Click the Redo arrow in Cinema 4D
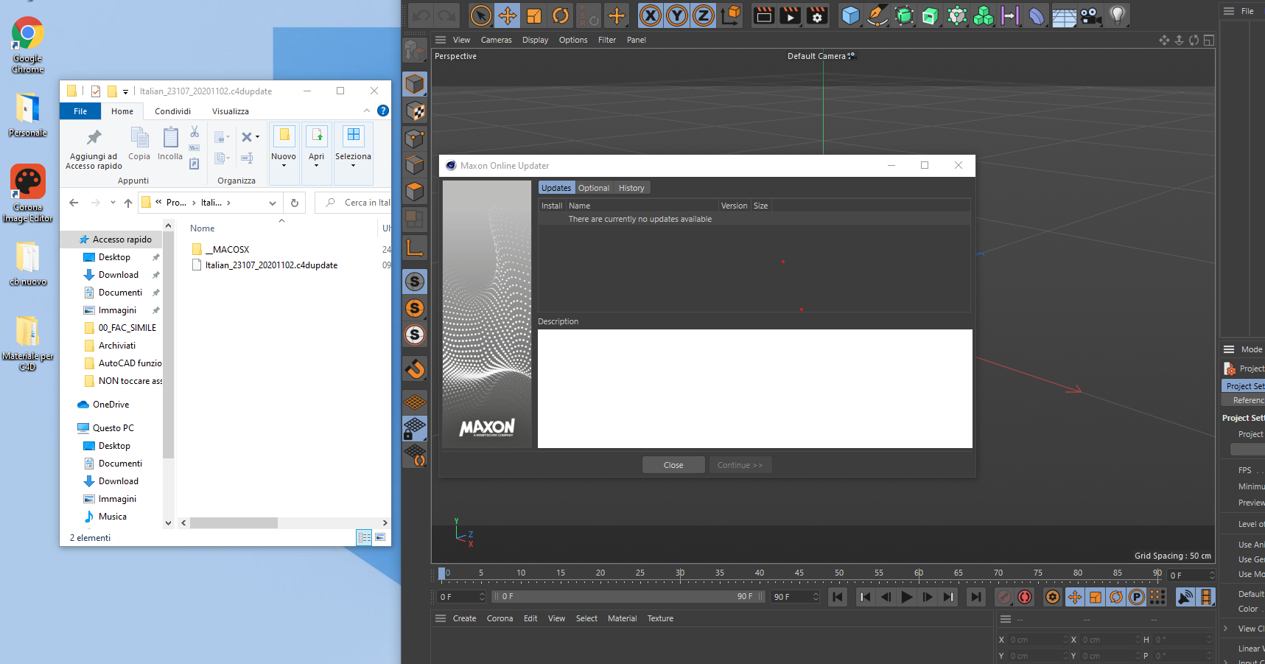The image size is (1265, 664). point(447,15)
